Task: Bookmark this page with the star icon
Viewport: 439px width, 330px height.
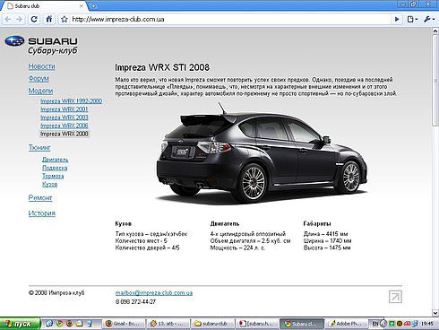Action: click(64, 20)
